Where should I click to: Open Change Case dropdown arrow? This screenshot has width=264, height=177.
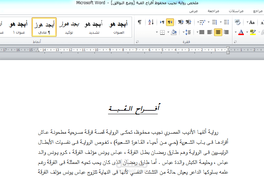pyautogui.click(x=247, y=22)
